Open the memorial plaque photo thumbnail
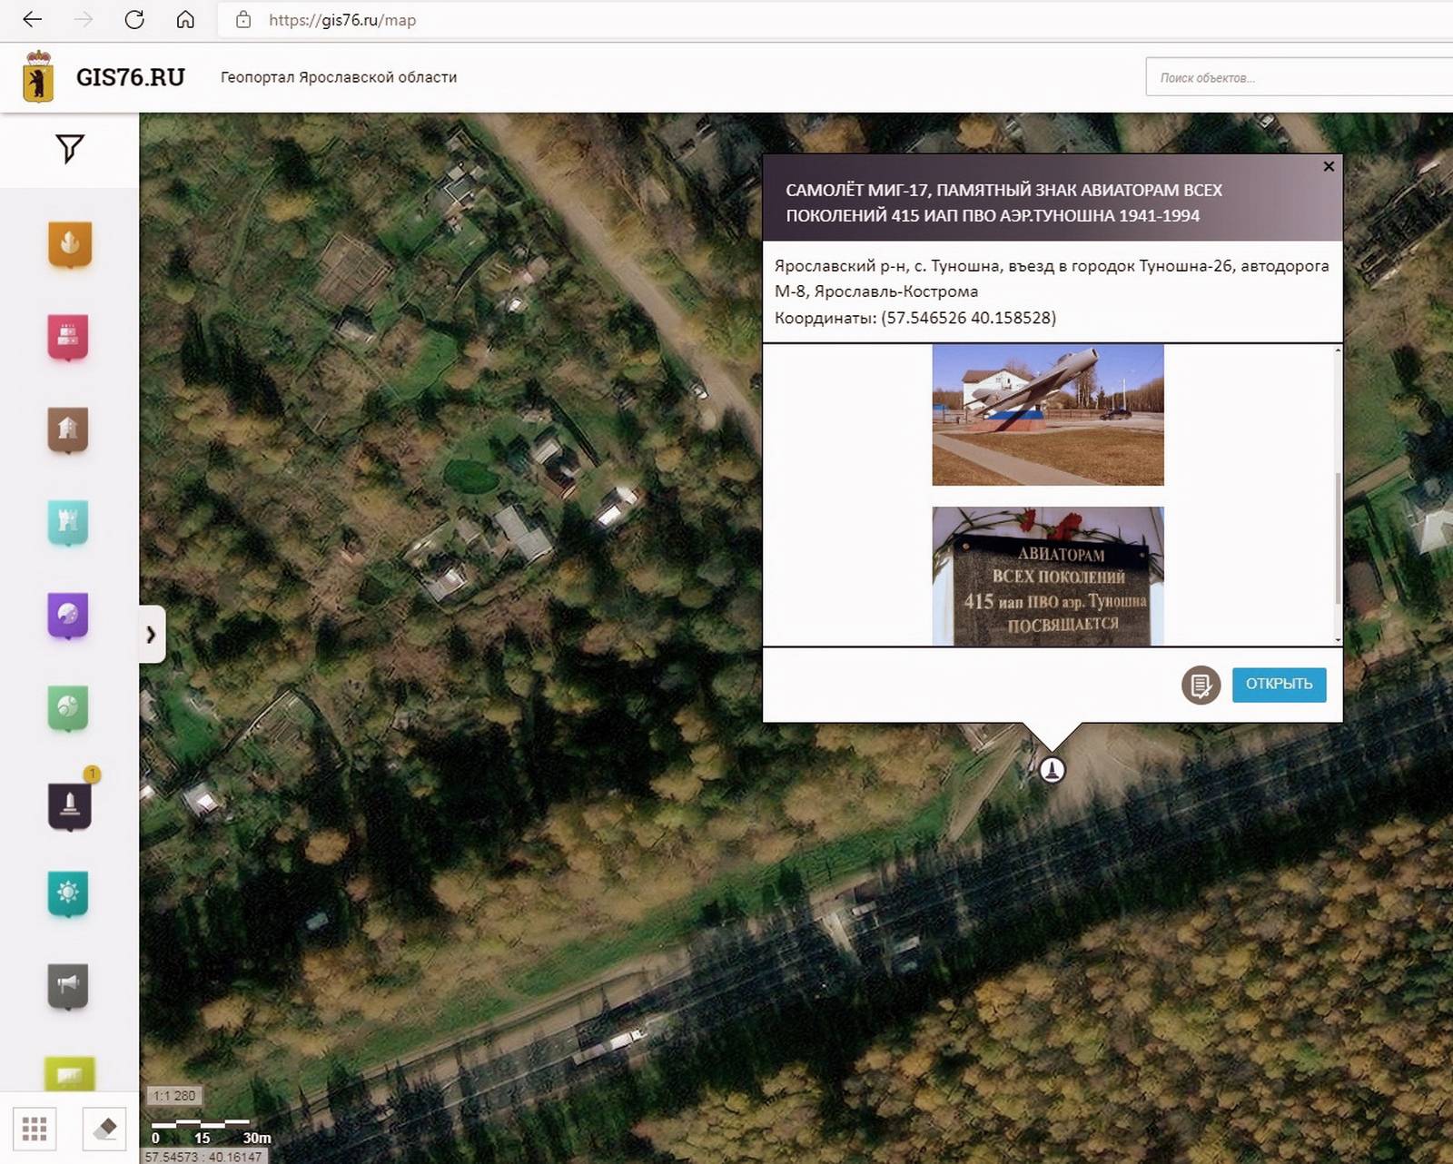 click(1047, 577)
